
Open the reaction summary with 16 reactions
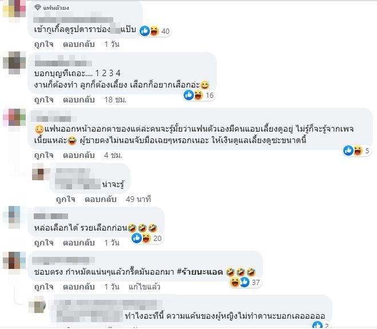click(199, 95)
